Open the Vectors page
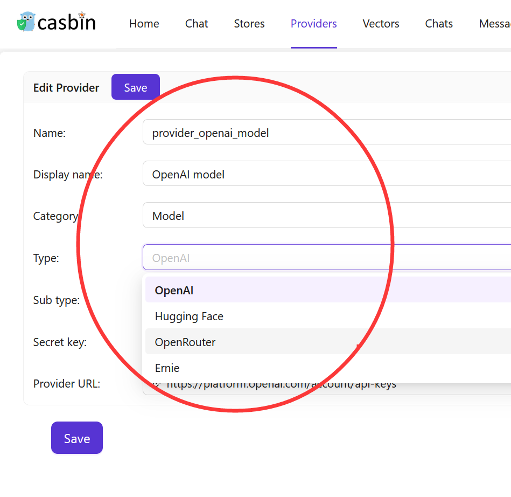Viewport: 511px width, 497px height. pos(381,23)
